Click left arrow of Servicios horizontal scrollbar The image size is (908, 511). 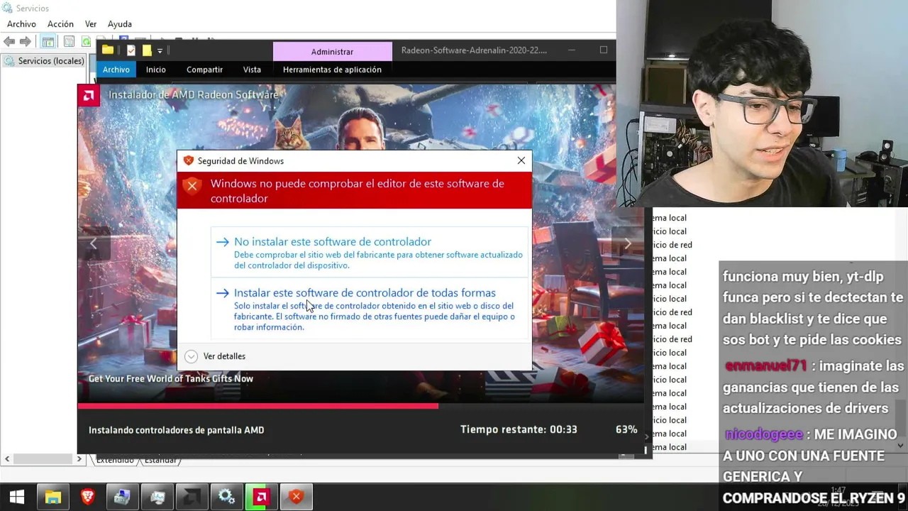[x=7, y=459]
